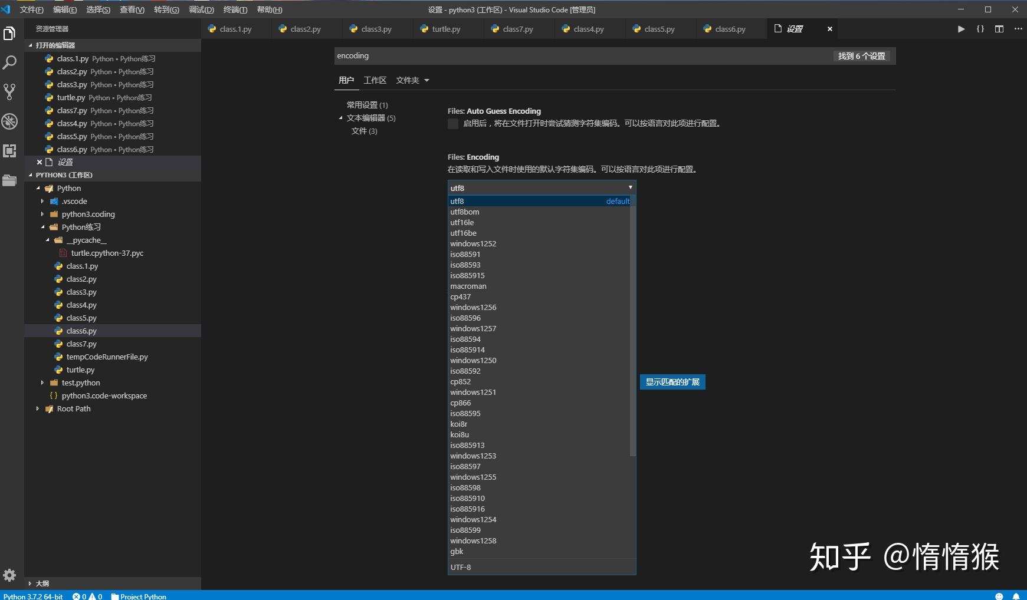Expand the test.python folder
Viewport: 1027px width, 600px height.
point(42,383)
